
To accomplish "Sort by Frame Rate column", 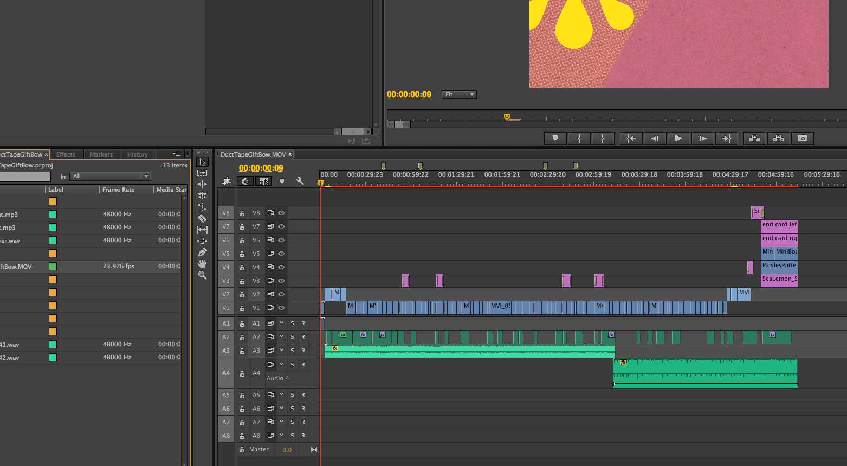I will click(119, 190).
